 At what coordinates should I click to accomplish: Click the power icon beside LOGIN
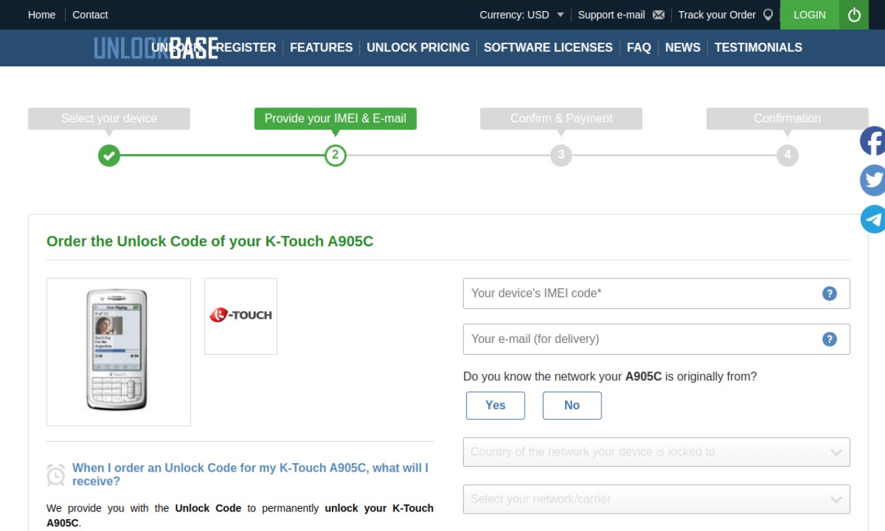(x=854, y=15)
